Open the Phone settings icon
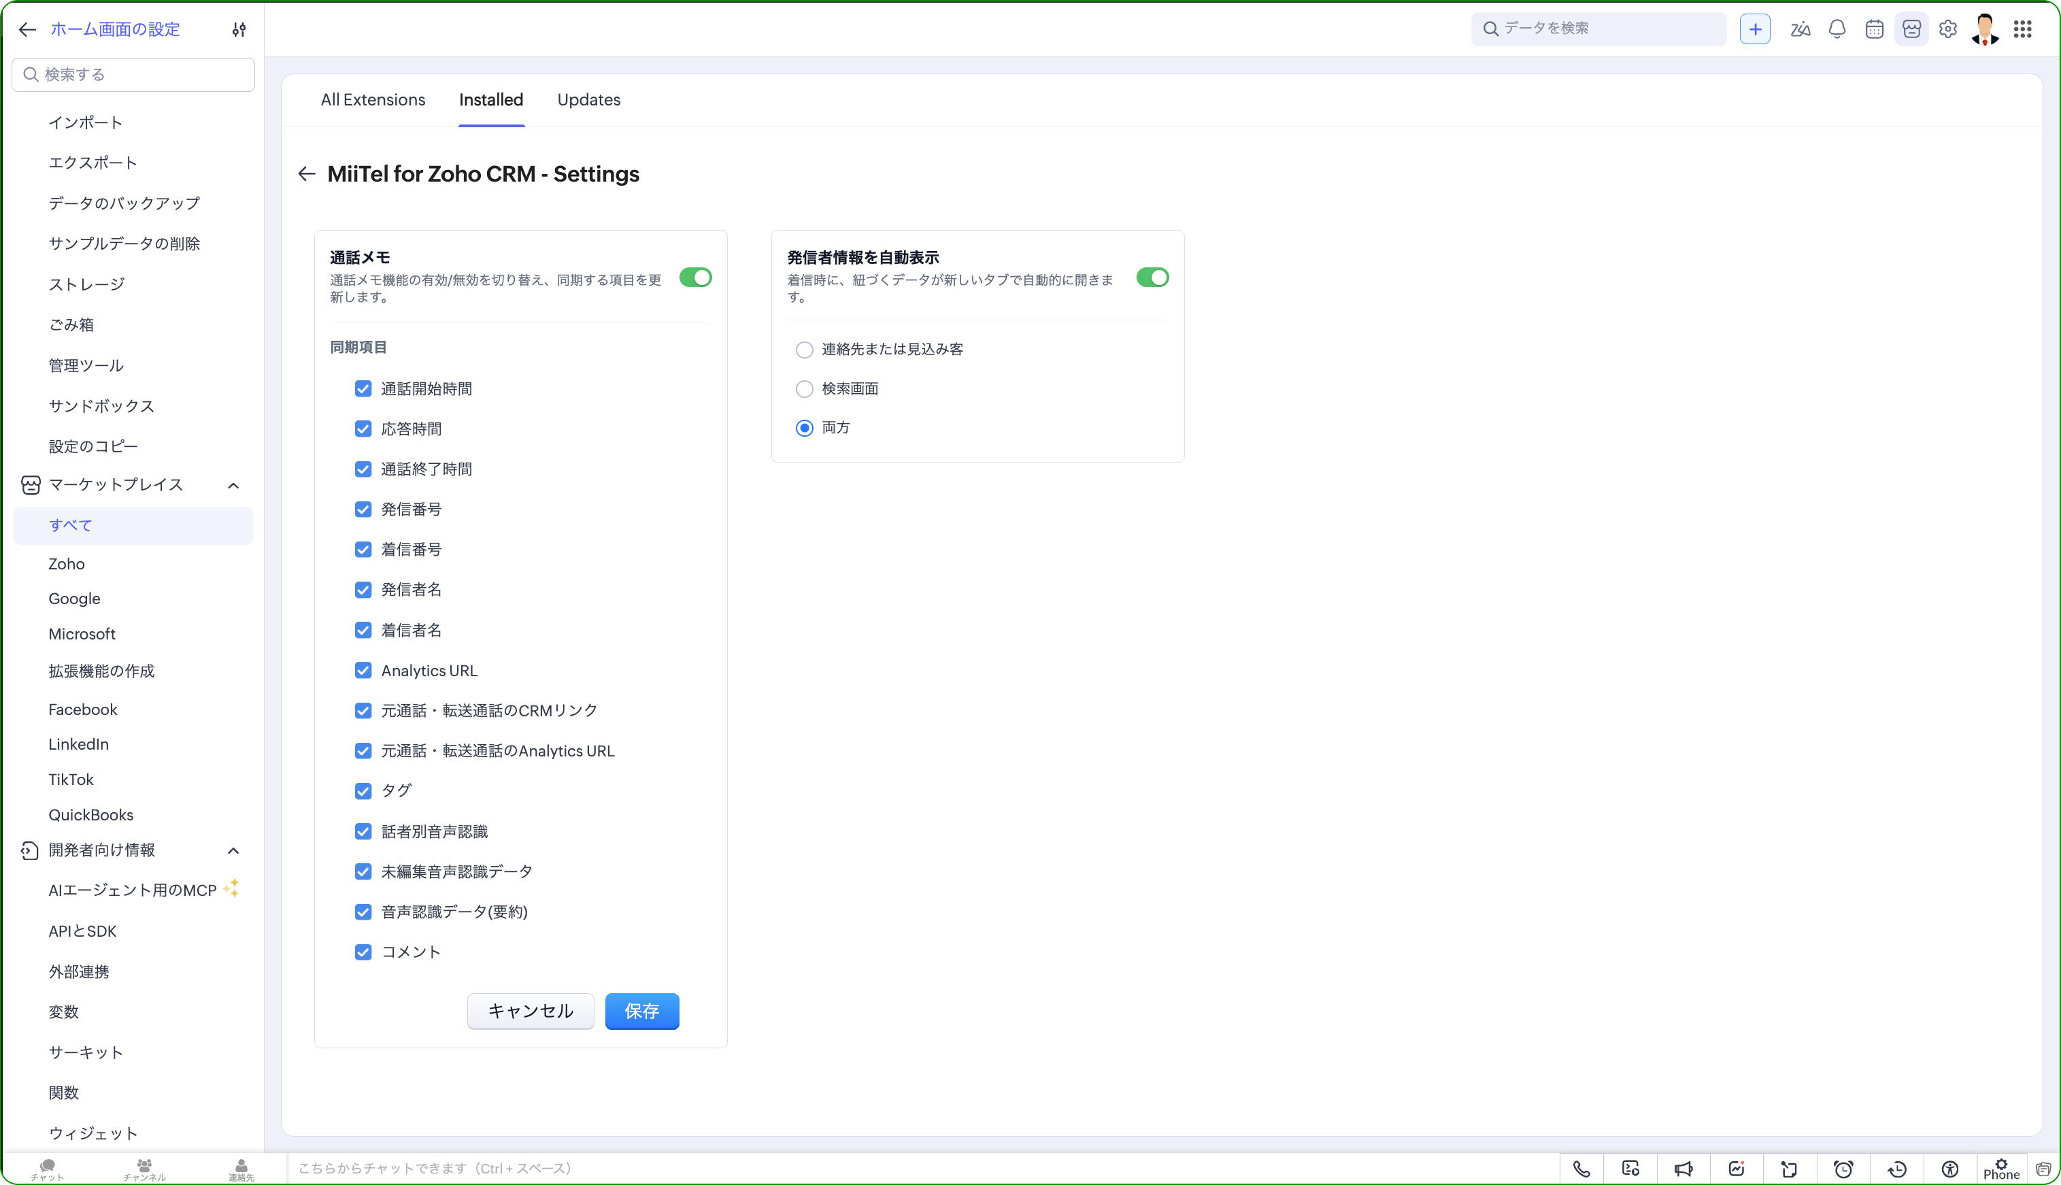 pyautogui.click(x=2000, y=1169)
